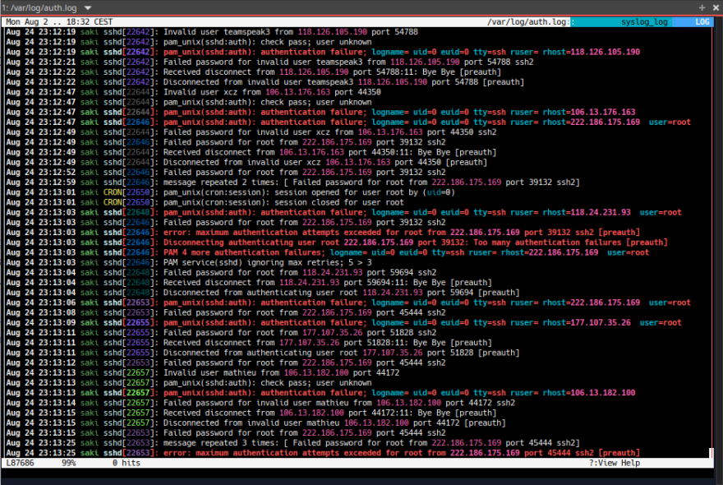Image resolution: width=723 pixels, height=485 pixels.
Task: Select error line 'maximum authentication attempts exceeded' port 39132
Action: coord(323,233)
